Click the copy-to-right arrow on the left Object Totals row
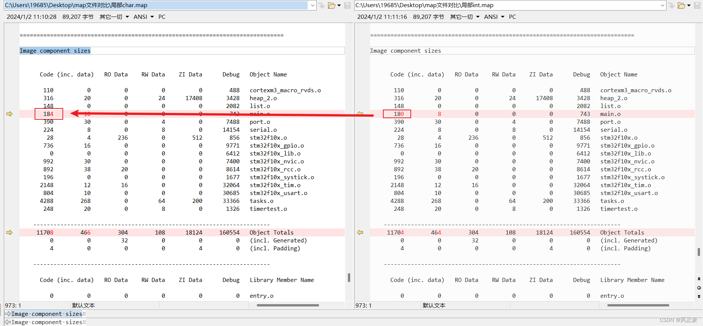This screenshot has height=326, width=703. [9, 232]
